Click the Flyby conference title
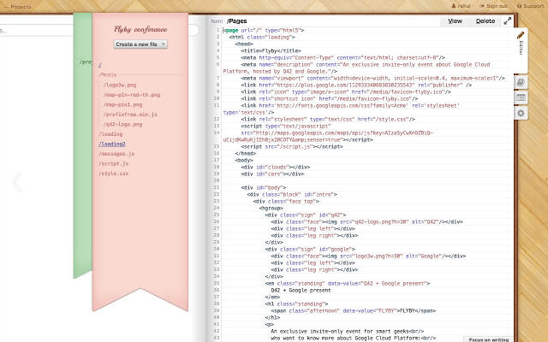Screen dimensions: 548x342 click(140, 29)
